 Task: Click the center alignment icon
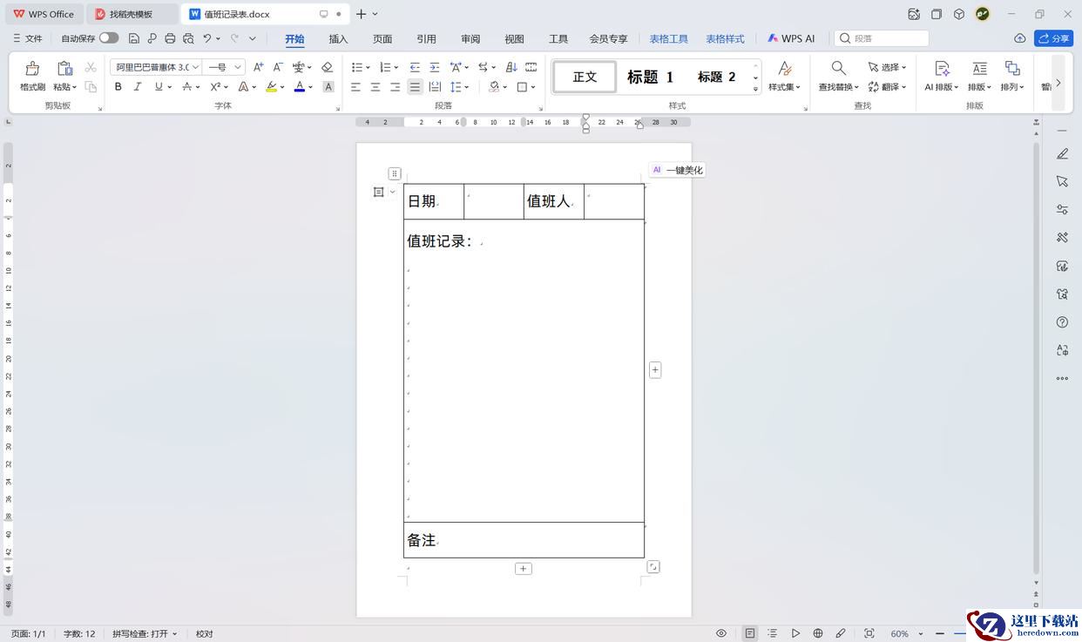point(375,87)
